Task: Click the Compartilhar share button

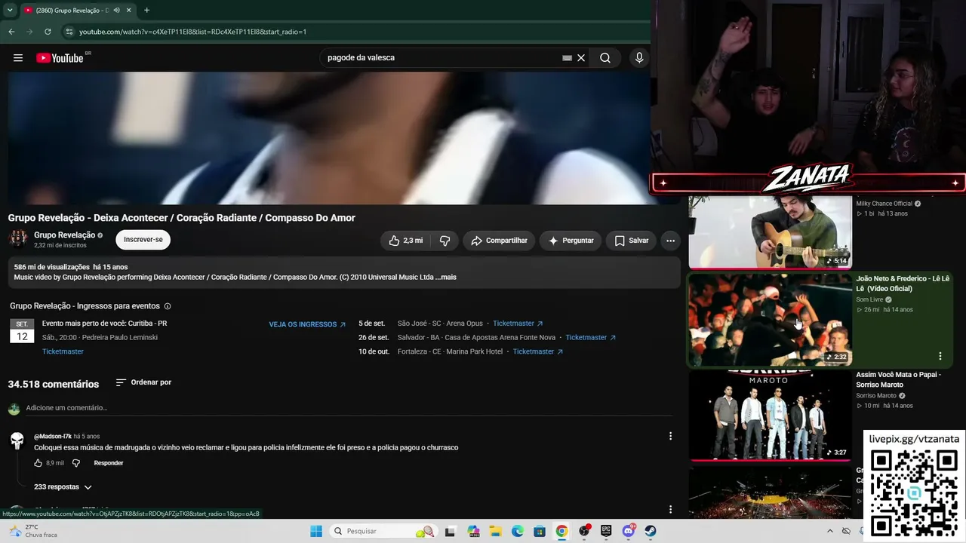Action: pyautogui.click(x=499, y=241)
